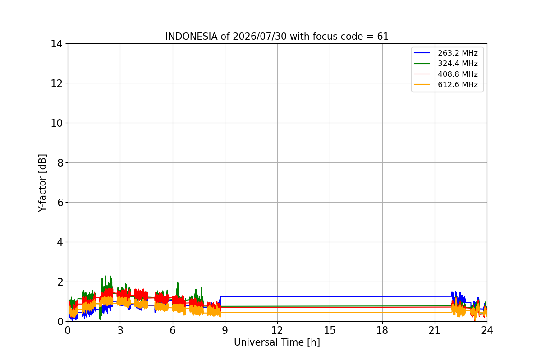Image resolution: width=541 pixels, height=361 pixels.
Task: Click the x-axis tick label 21
Action: tap(435, 330)
